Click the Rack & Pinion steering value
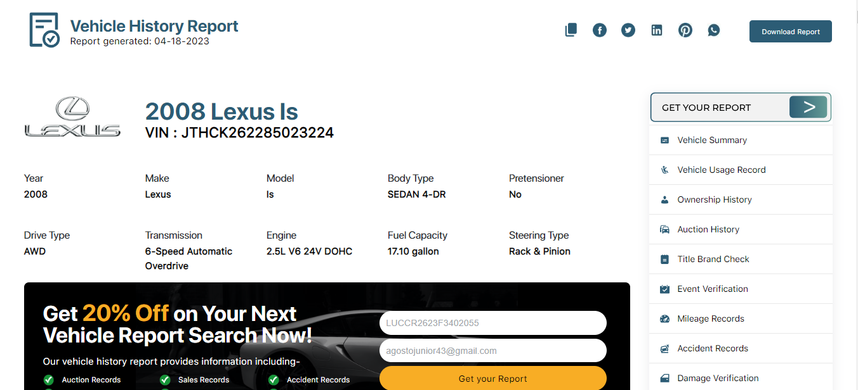 539,251
